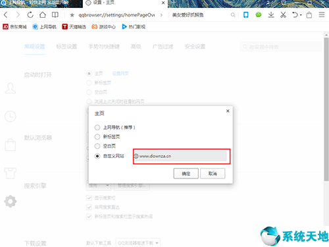The height and width of the screenshot is (247, 329).
Task: Open the shopping bag sidebar icon
Action: (x=11, y=145)
